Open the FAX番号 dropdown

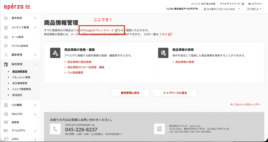(223, 9)
